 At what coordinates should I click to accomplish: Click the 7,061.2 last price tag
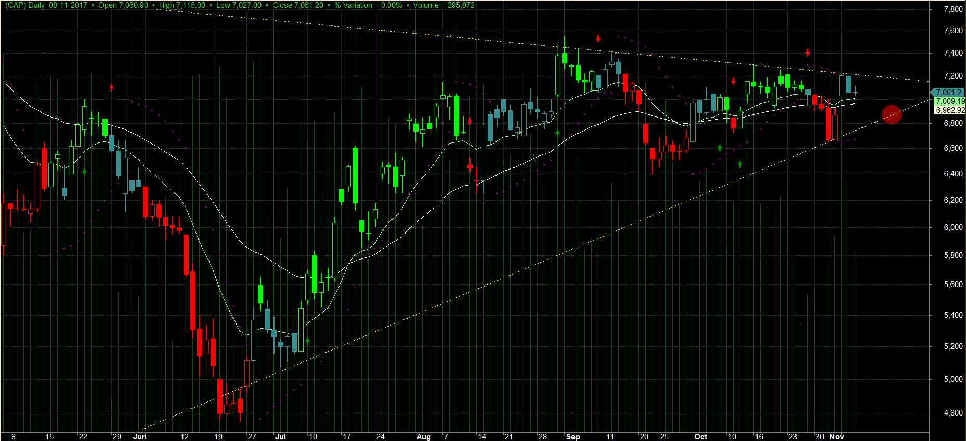(947, 93)
